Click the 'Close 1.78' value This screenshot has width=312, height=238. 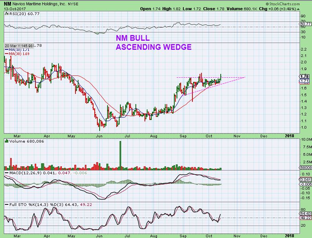click(x=214, y=9)
